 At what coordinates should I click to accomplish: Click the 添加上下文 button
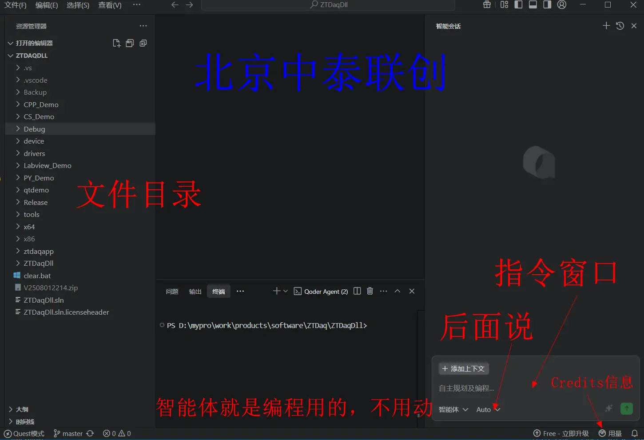pyautogui.click(x=464, y=368)
